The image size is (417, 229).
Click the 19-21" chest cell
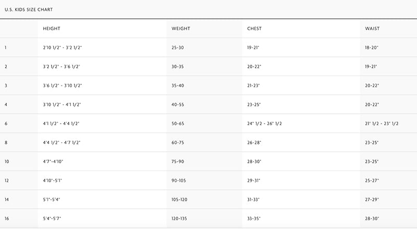[x=253, y=47]
